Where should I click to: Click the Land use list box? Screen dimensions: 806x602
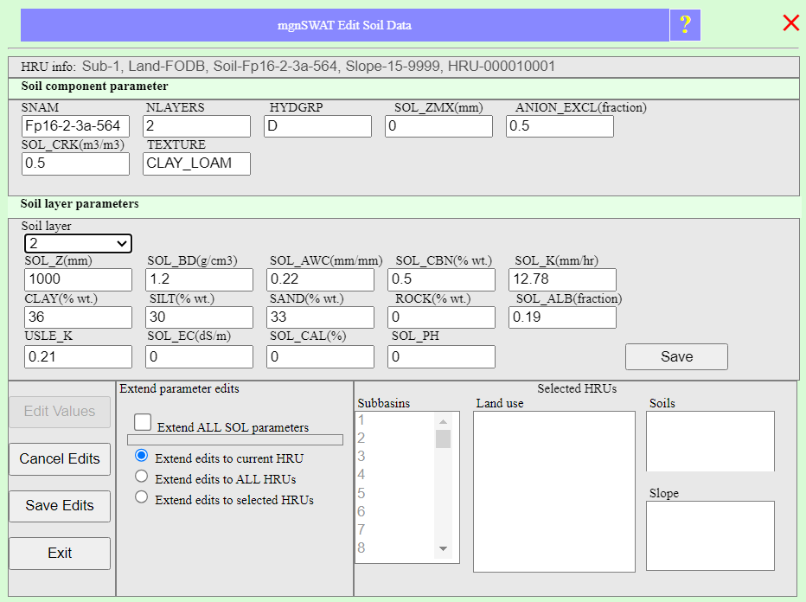[554, 491]
